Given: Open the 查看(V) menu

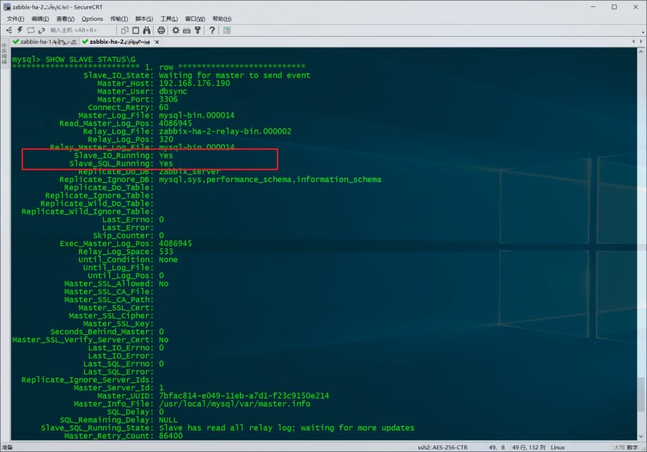Looking at the screenshot, I should [65, 19].
